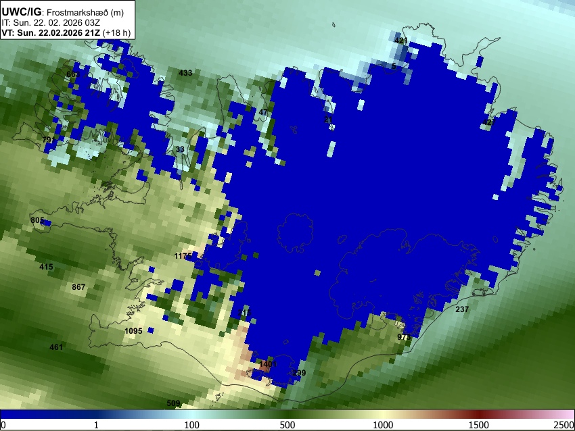Click the 21 value label on the map
The image size is (575, 431).
328,120
